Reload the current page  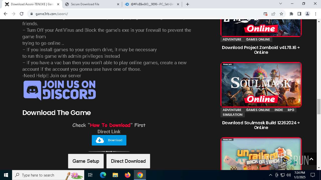[22, 14]
